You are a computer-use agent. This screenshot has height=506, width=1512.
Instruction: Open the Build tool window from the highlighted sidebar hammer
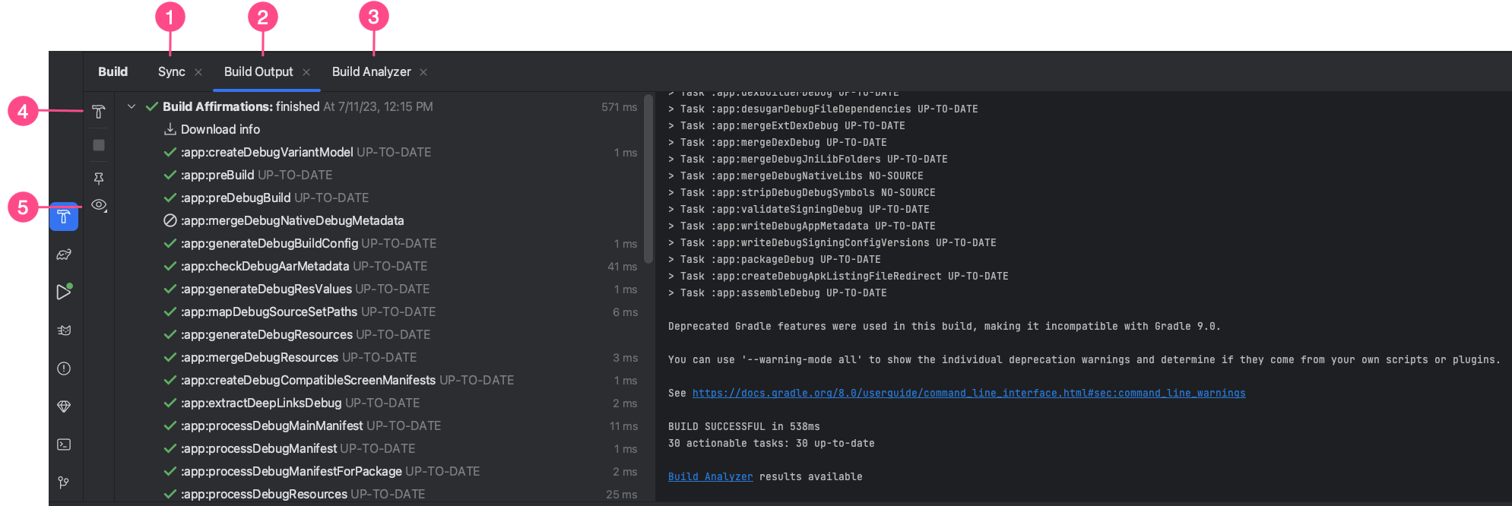tap(64, 217)
